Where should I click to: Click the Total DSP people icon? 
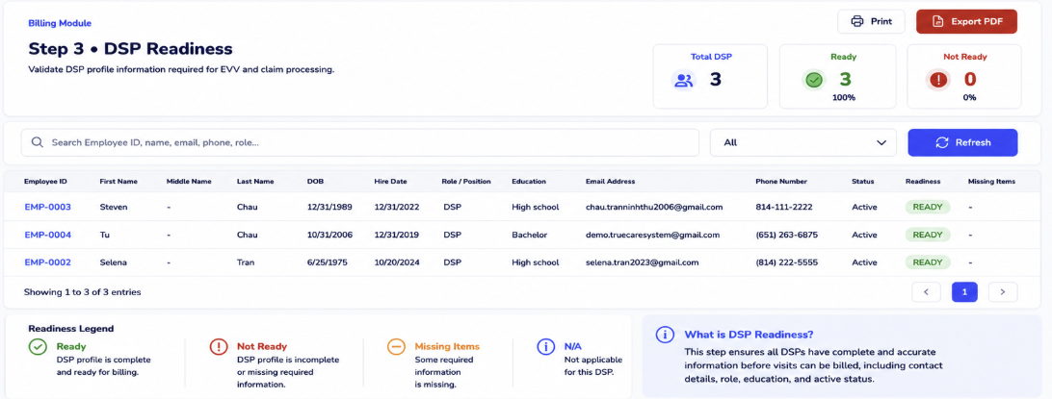684,81
